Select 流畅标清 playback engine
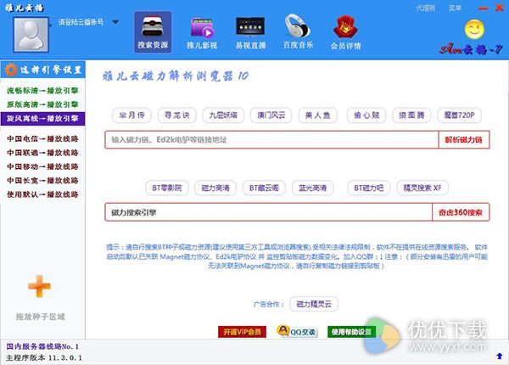509x365 pixels. coord(42,91)
